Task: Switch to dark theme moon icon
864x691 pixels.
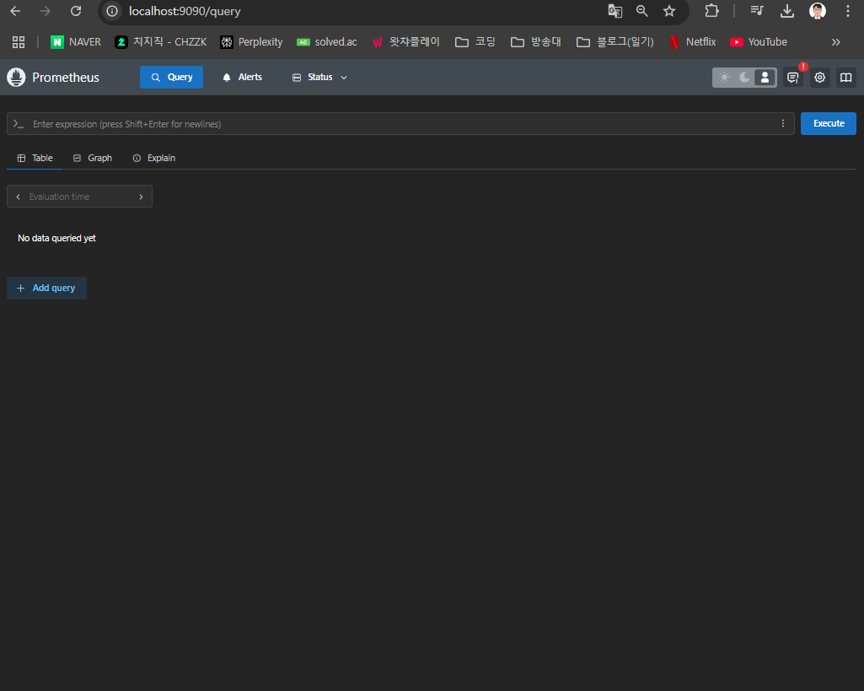Action: (x=744, y=78)
